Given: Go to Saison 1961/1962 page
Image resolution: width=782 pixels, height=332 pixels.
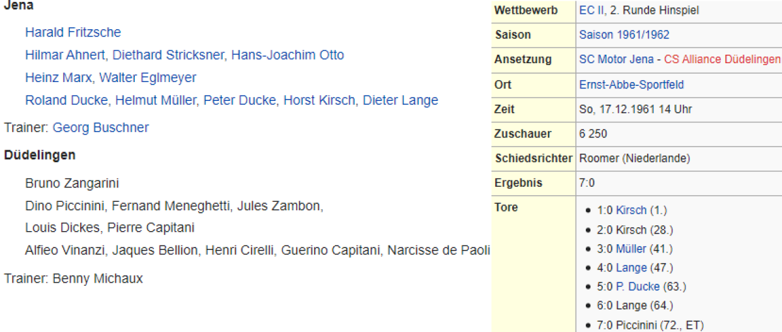Looking at the screenshot, I should pyautogui.click(x=624, y=35).
